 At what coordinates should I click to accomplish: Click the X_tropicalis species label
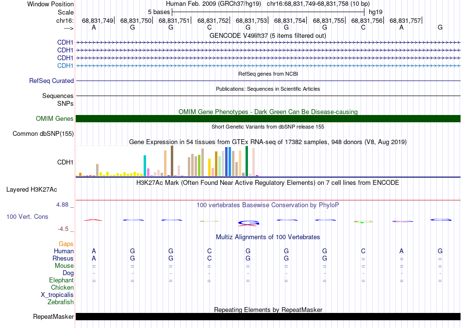coord(57,295)
